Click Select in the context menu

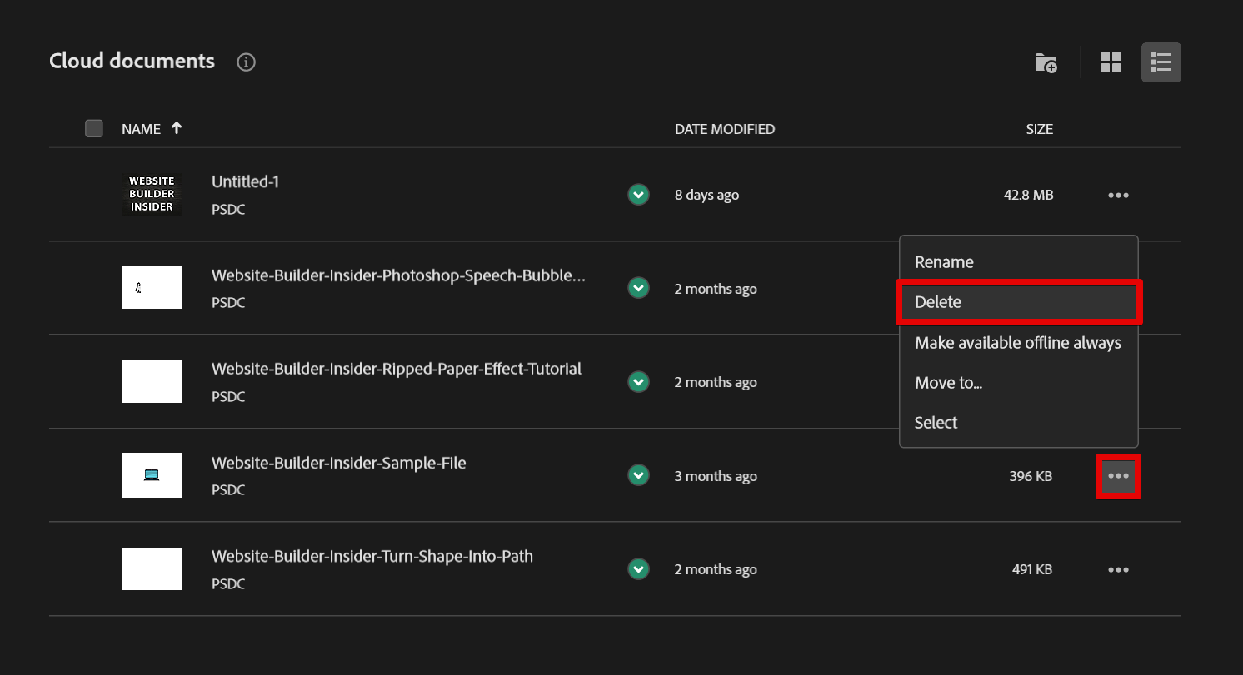tap(936, 423)
